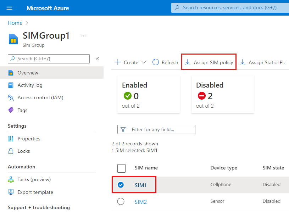Viewport: 289px width, 212px height.
Task: Collapse the left sidebar with double chevron
Action: [97, 59]
